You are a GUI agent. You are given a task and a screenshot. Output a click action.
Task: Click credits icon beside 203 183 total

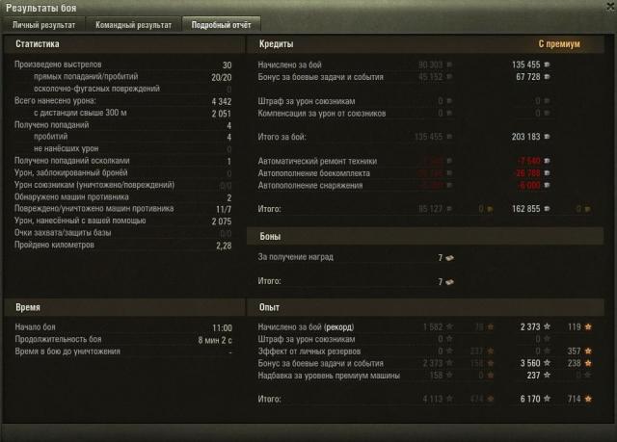pyautogui.click(x=547, y=137)
